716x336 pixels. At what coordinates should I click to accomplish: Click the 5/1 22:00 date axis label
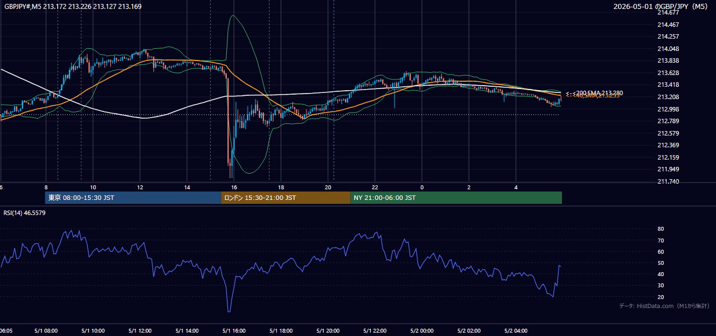[375, 331]
